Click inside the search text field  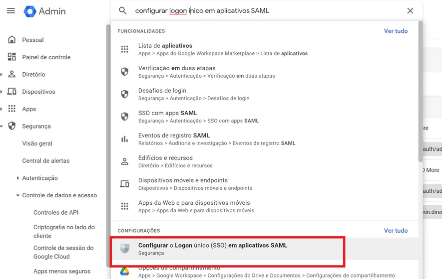pyautogui.click(x=266, y=10)
